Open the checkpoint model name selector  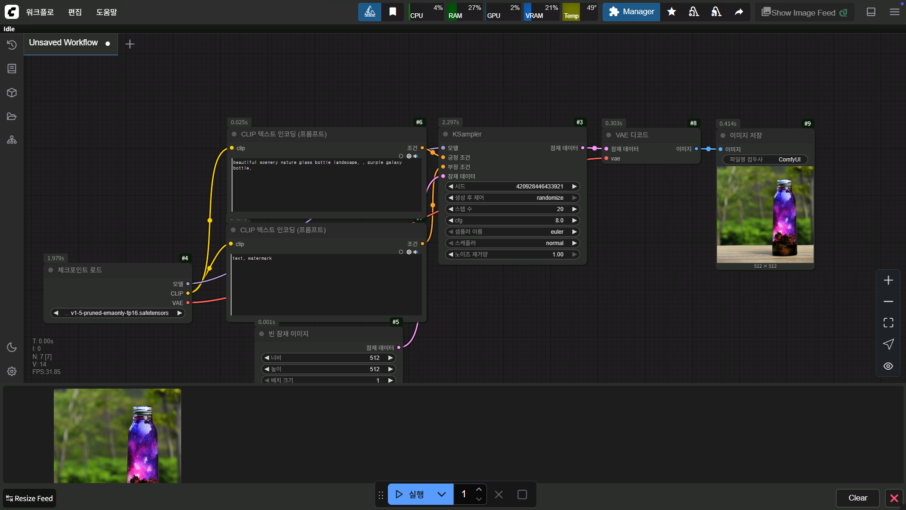tap(118, 313)
